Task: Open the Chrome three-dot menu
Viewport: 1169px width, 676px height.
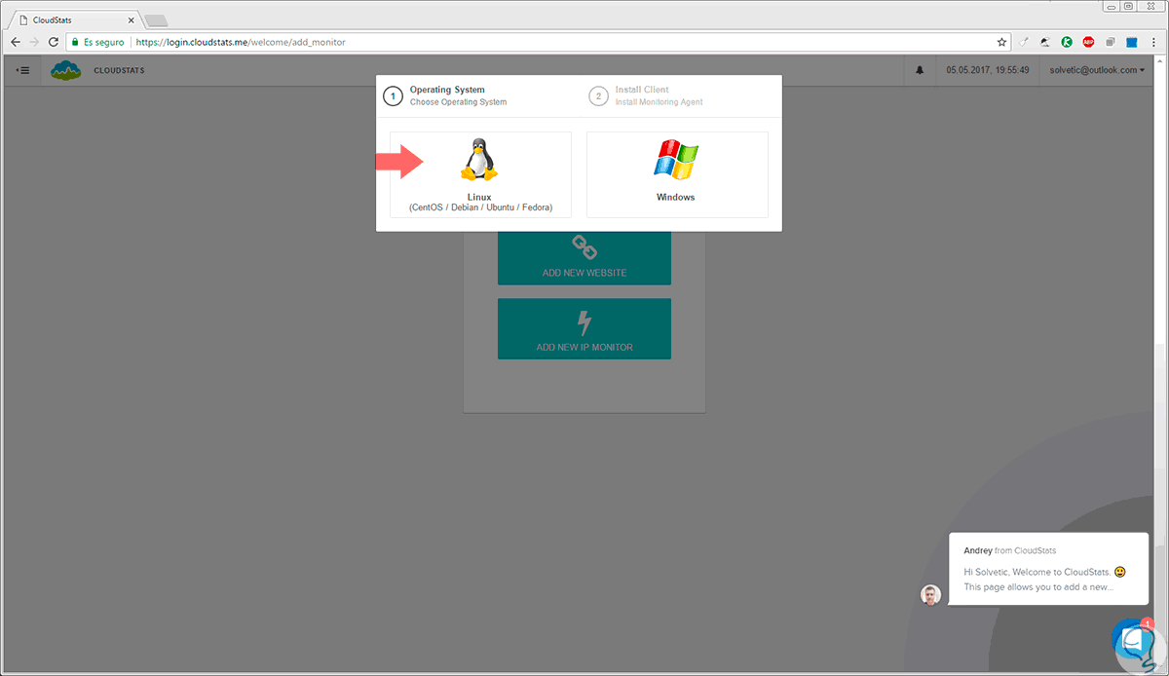Action: (x=1154, y=42)
